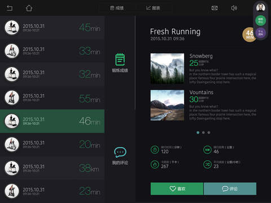Select the highlighted 46min workout entry
This screenshot has width=271, height=203.
click(52, 121)
